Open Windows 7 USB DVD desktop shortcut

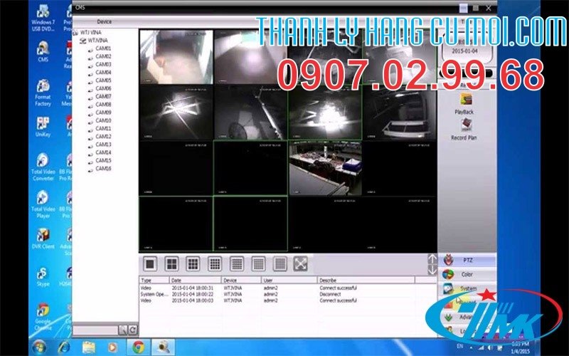[43, 19]
